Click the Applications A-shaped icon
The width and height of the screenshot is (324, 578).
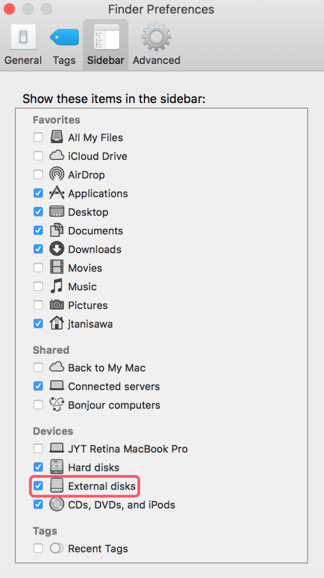[x=56, y=193]
